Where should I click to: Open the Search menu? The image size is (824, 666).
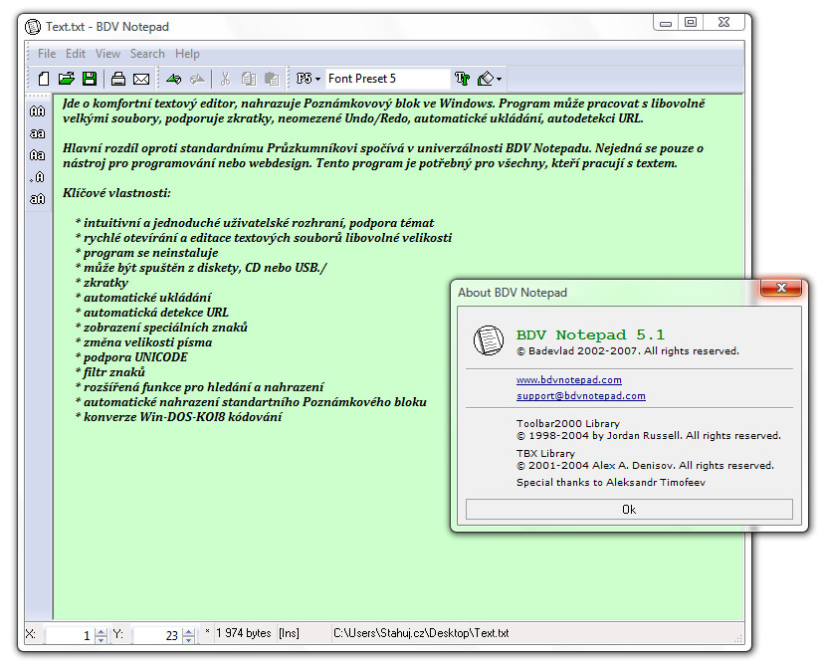(x=147, y=54)
